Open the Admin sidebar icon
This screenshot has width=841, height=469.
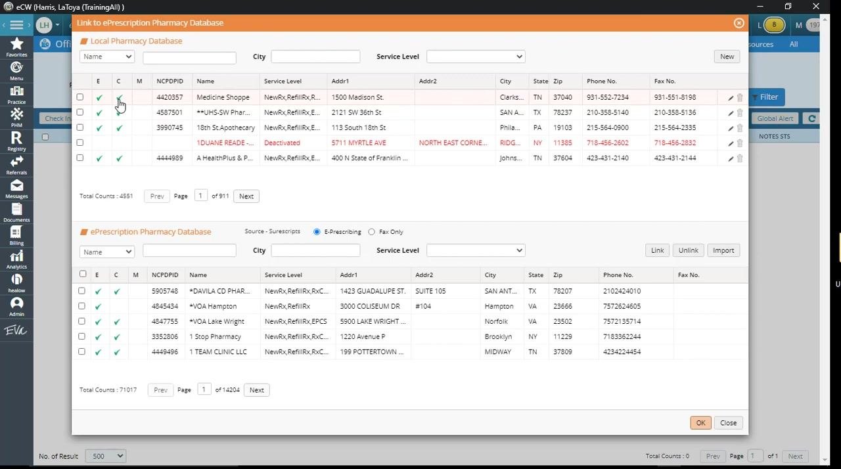tap(16, 307)
